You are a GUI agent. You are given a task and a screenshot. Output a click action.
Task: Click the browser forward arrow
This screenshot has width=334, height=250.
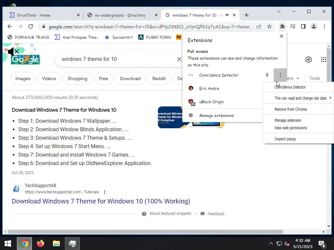click(20, 26)
